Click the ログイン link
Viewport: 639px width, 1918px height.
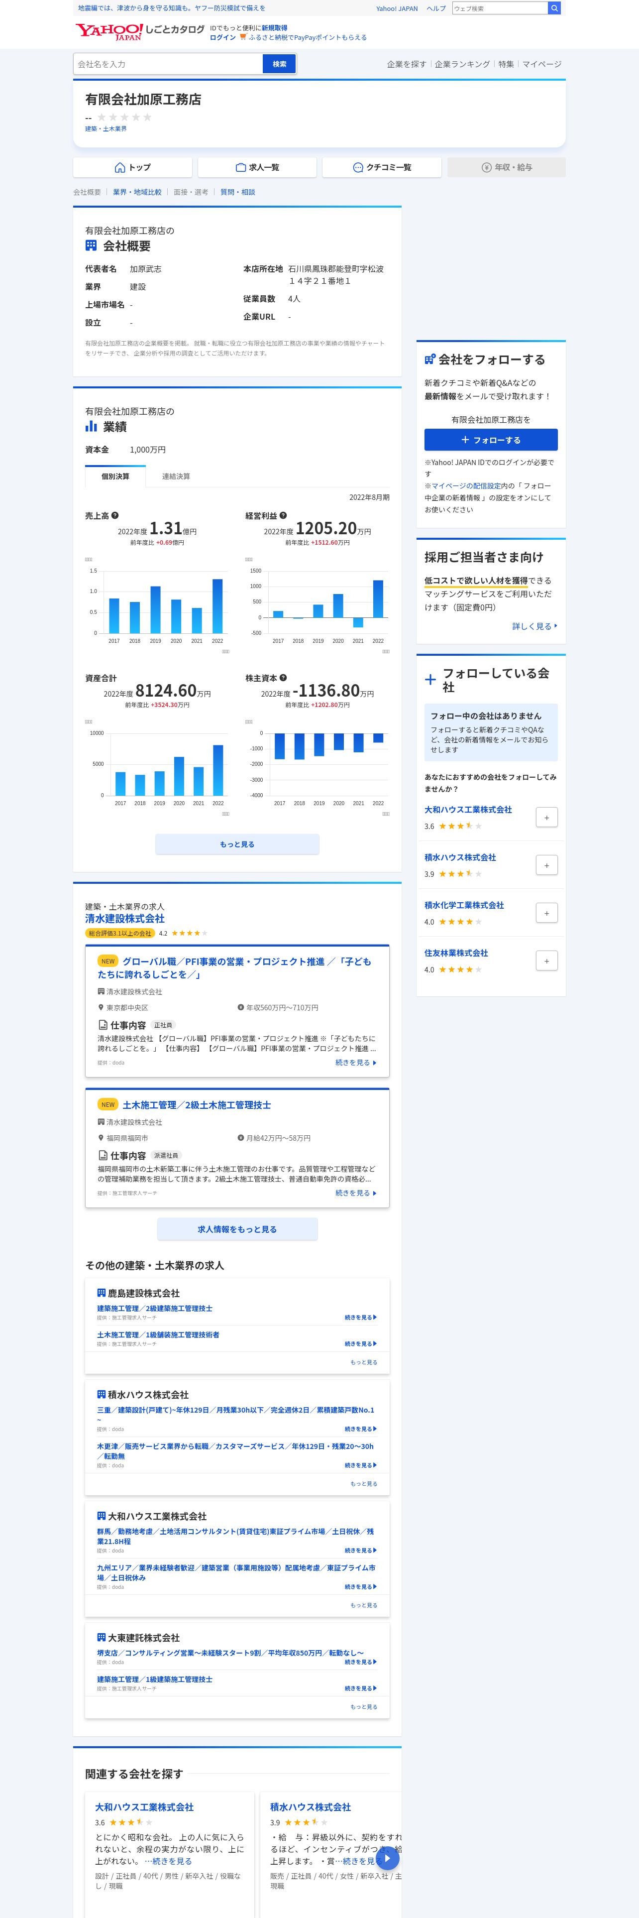[x=222, y=37]
